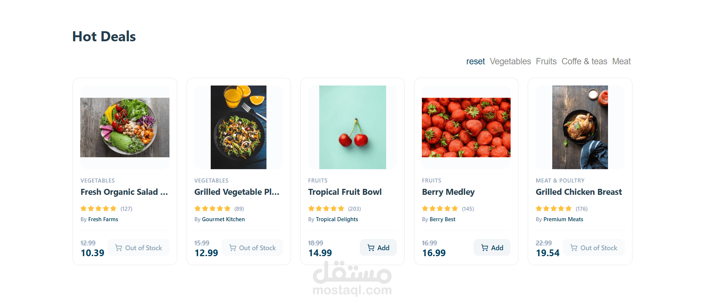This screenshot has width=705, height=303.
Task: Click the cart icon on Berry Medley's Add button
Action: [485, 248]
